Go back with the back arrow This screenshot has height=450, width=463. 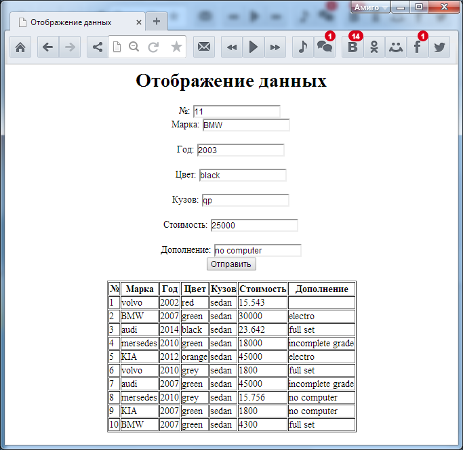[47, 47]
